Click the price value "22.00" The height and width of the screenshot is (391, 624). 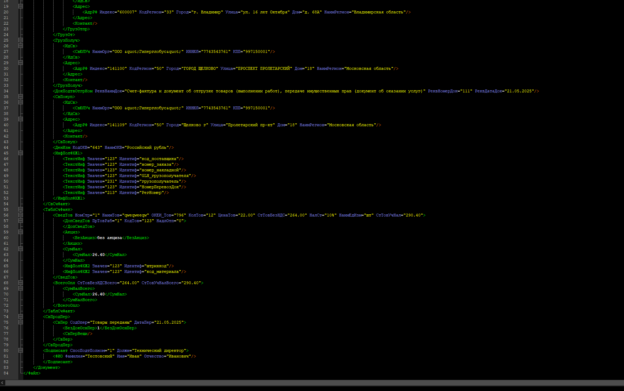246,215
